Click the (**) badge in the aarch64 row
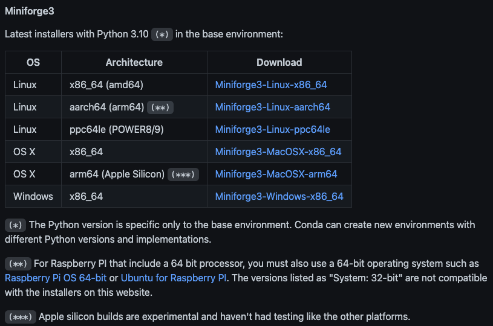Viewport: 493px width, 326px height. [160, 107]
